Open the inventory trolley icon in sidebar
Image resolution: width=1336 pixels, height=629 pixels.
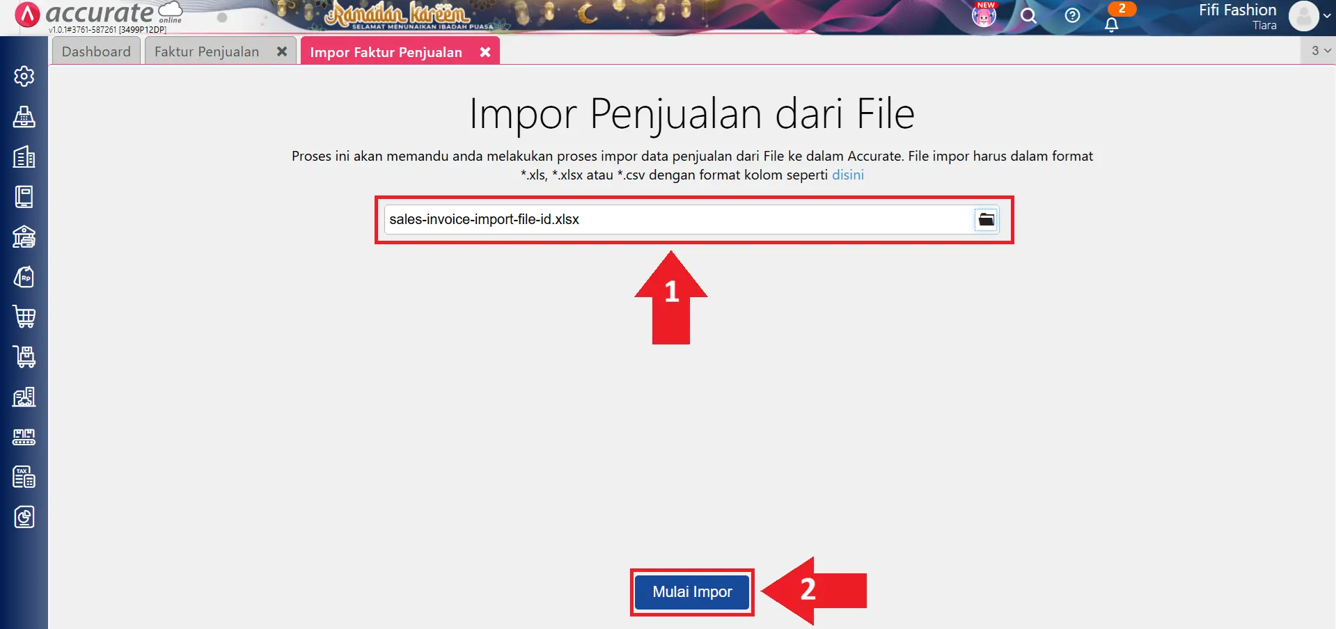[x=24, y=357]
